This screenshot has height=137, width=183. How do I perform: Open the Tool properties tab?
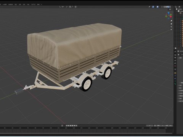point(175,52)
